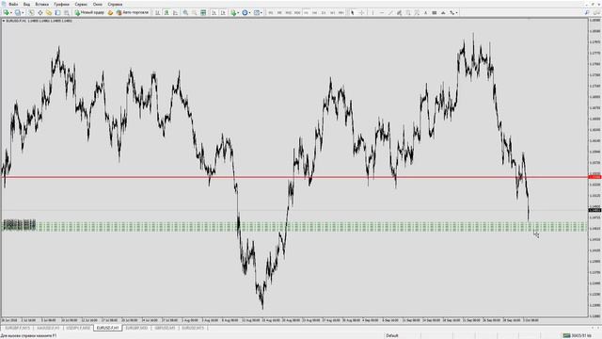602x339 pixels.
Task: Toggle chart shift from right border
Action: pos(223,12)
